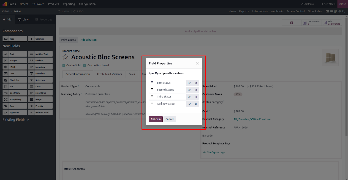Viewport: 348px width, 180px height.
Task: Choose the CheckBox field type
Action: click(15, 80)
